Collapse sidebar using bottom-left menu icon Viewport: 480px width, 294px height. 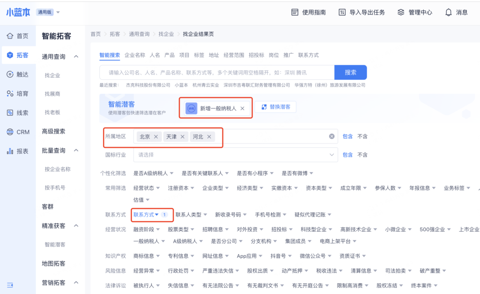pos(10,285)
